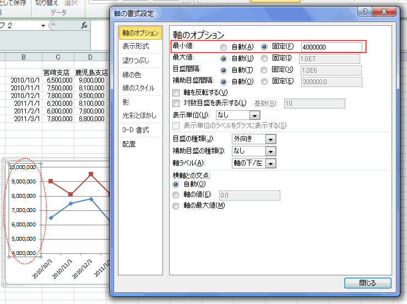407x304 pixels.
Task: Click the fx insert function icon
Action: 84,25
